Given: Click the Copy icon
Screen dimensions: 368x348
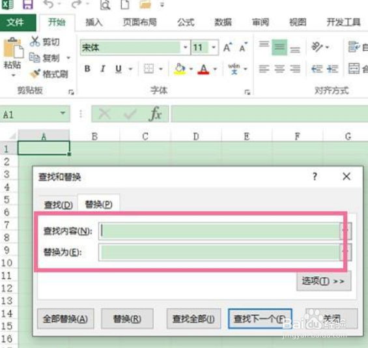Looking at the screenshot, I should click(35, 57).
